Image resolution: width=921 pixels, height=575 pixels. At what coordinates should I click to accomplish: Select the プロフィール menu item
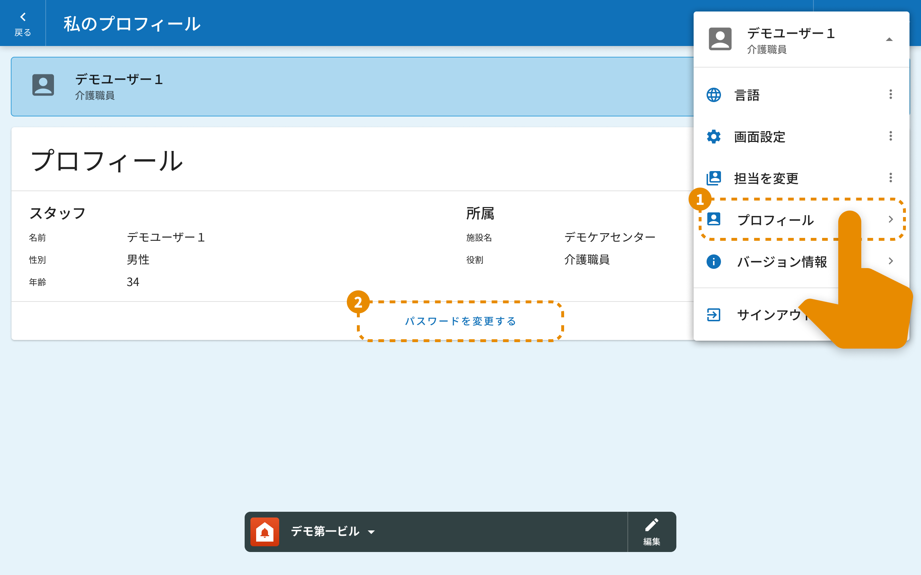point(775,220)
